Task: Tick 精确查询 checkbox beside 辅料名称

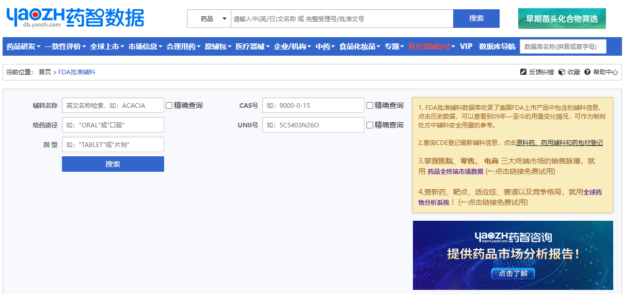Action: [169, 105]
